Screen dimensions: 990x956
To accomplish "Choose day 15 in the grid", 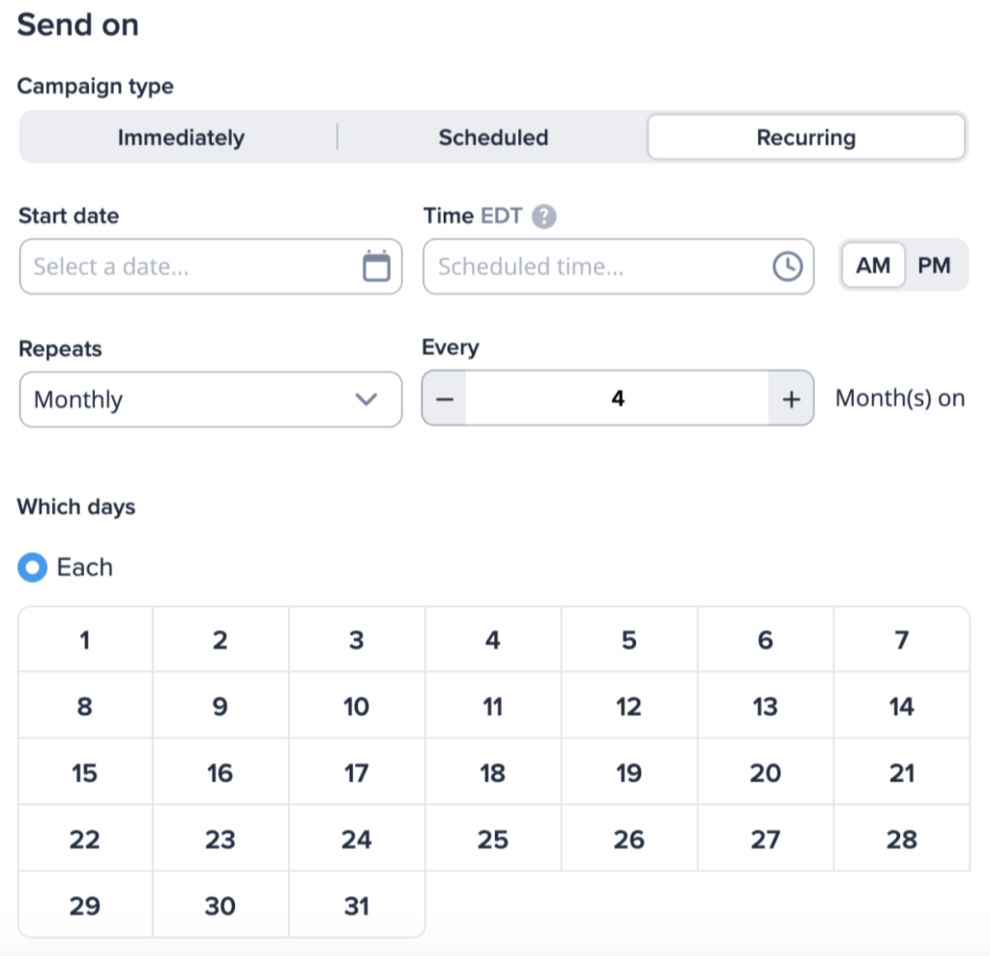I will click(x=85, y=773).
